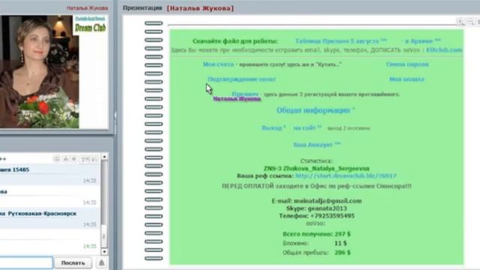Click the red Наталья Жукова name above video
This screenshot has height=270, width=480.
[x=87, y=8]
